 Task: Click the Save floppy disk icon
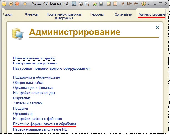74,4
